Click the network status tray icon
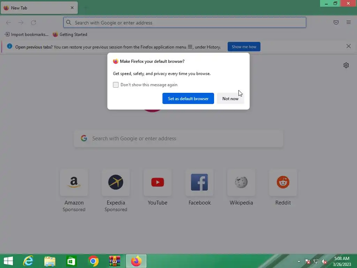 (316, 261)
